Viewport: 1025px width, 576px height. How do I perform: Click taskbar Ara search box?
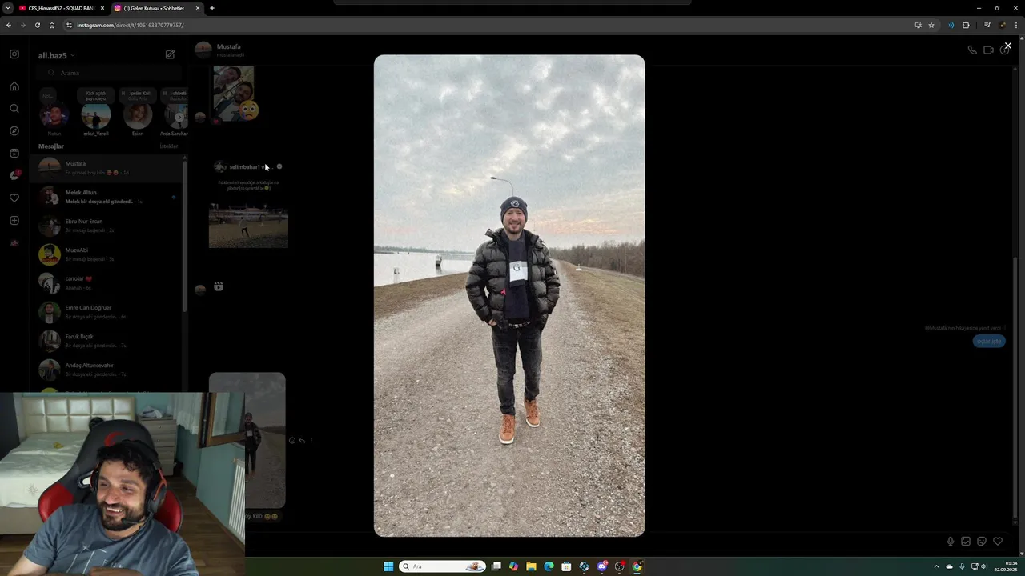coord(443,566)
